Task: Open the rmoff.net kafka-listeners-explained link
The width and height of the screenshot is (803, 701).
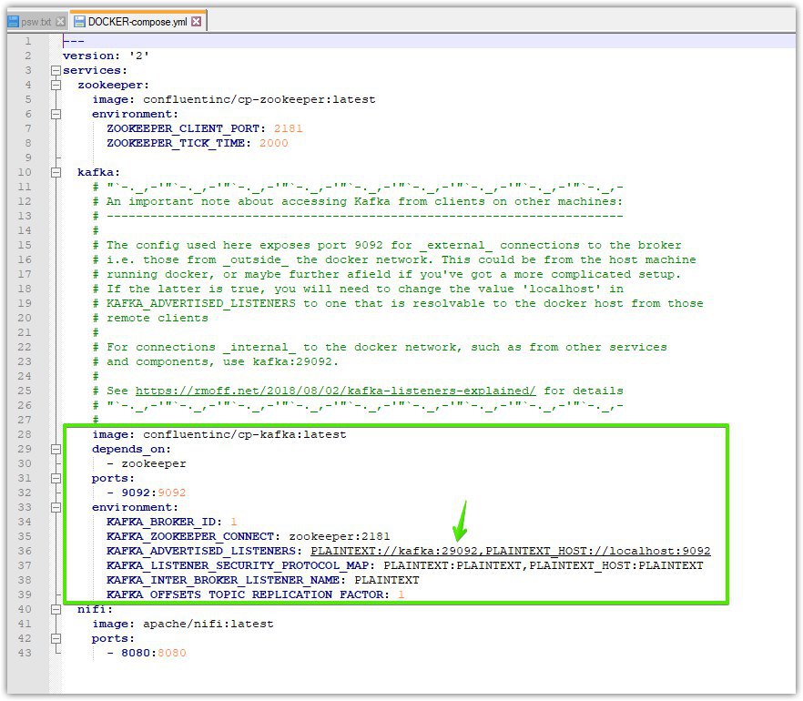Action: click(335, 391)
